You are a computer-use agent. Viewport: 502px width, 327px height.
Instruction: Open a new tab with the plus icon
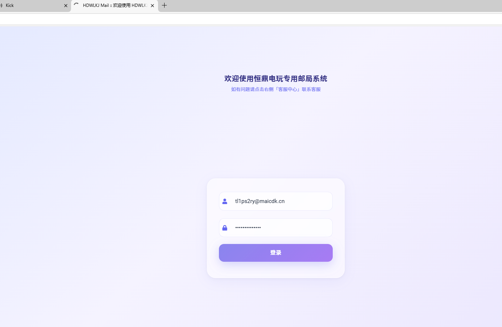(x=164, y=5)
